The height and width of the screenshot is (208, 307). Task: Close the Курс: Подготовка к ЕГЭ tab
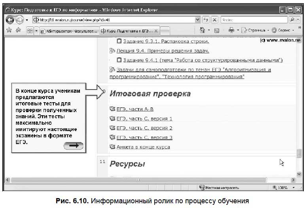tap(156, 31)
